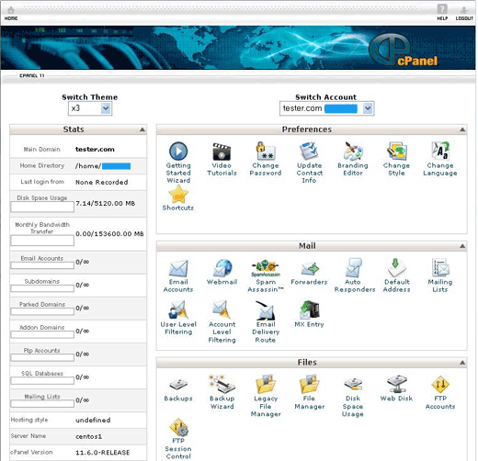Click server name value 'centos1'
The image size is (478, 461).
(88, 436)
